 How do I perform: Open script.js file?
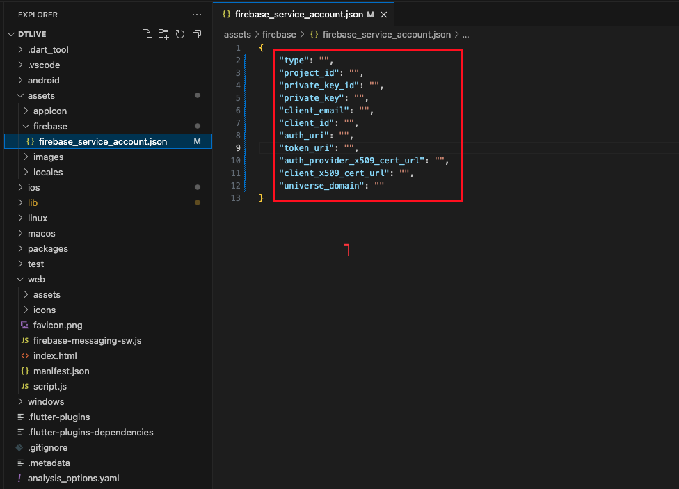coord(109,386)
